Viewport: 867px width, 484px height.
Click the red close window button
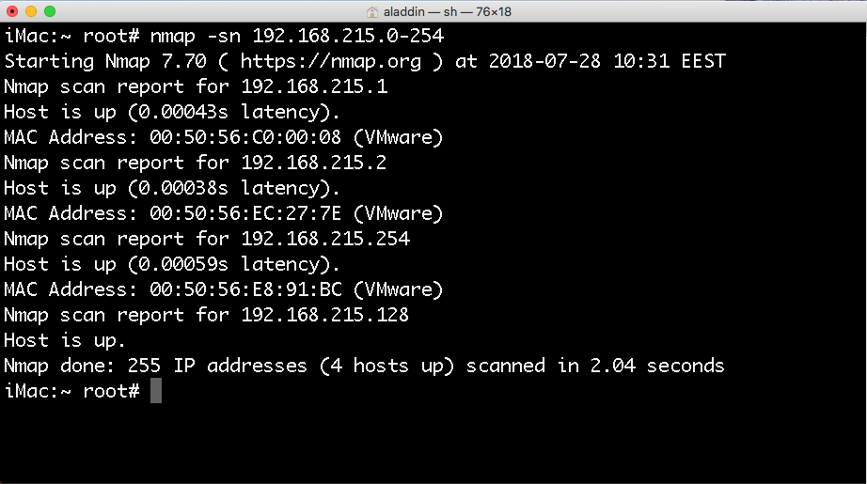pyautogui.click(x=12, y=11)
